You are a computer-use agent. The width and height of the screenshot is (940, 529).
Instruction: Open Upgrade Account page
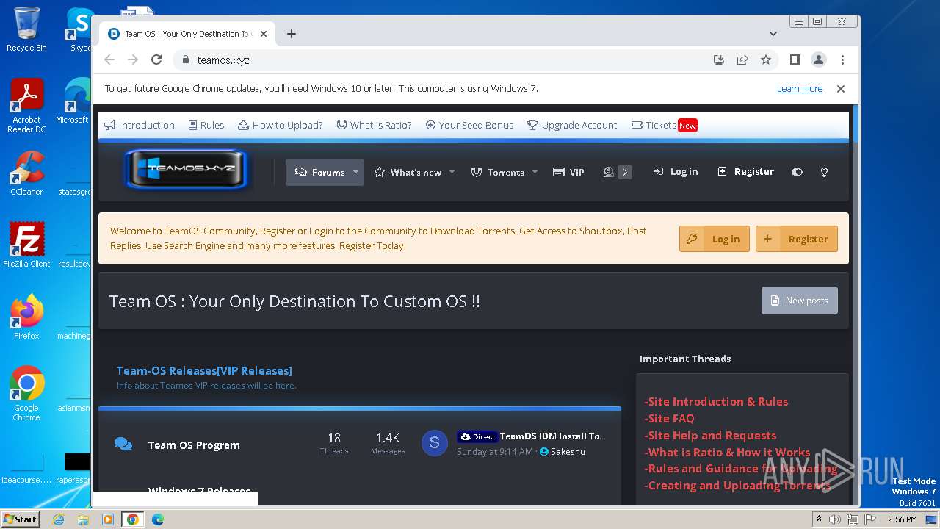572,125
